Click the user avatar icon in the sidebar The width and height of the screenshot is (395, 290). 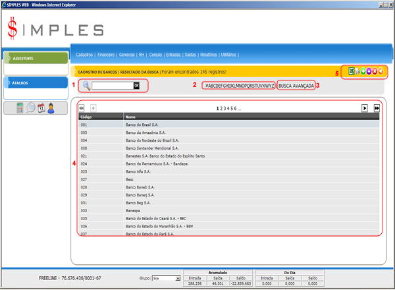pyautogui.click(x=51, y=108)
